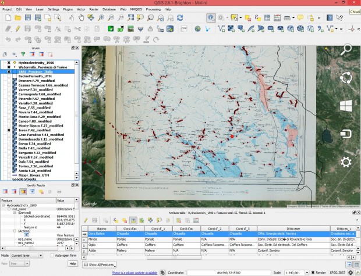
Task: Click the Zoom Out magnifier tool
Action: point(111,17)
